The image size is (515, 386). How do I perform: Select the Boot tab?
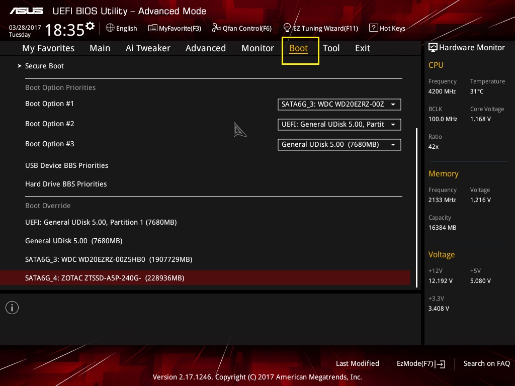click(x=299, y=48)
